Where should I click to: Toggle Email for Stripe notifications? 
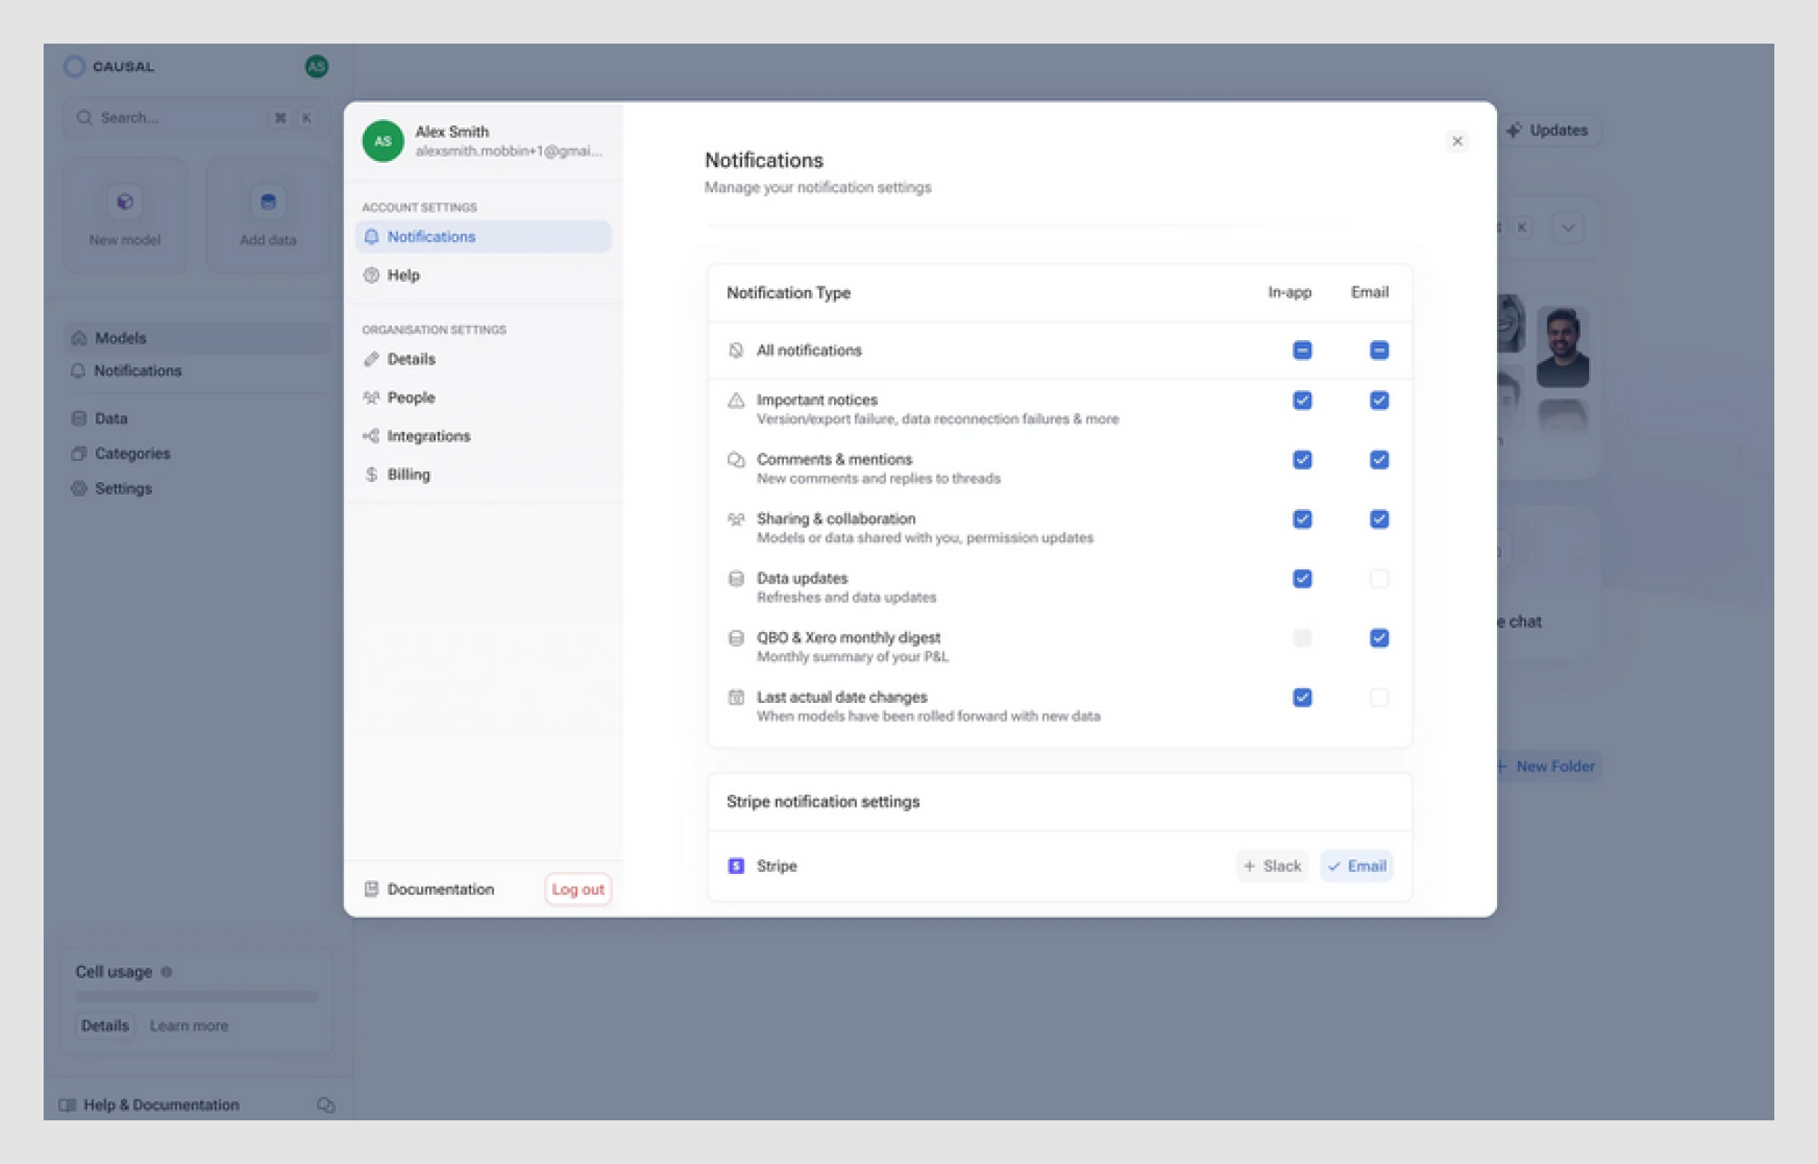tap(1356, 866)
